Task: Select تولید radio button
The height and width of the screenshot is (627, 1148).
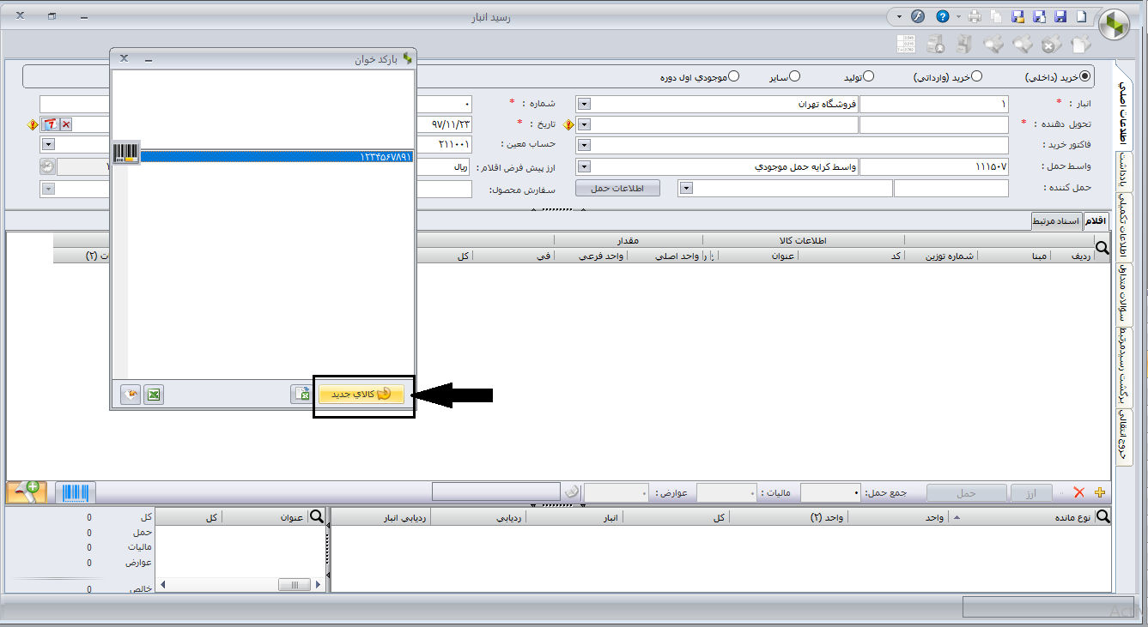Action: pos(868,76)
